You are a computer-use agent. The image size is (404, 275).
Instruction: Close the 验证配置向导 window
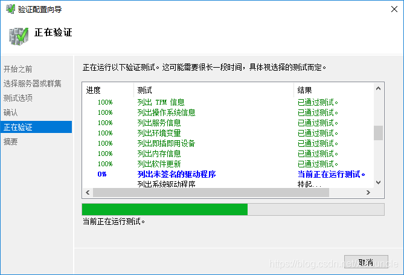[394, 9]
